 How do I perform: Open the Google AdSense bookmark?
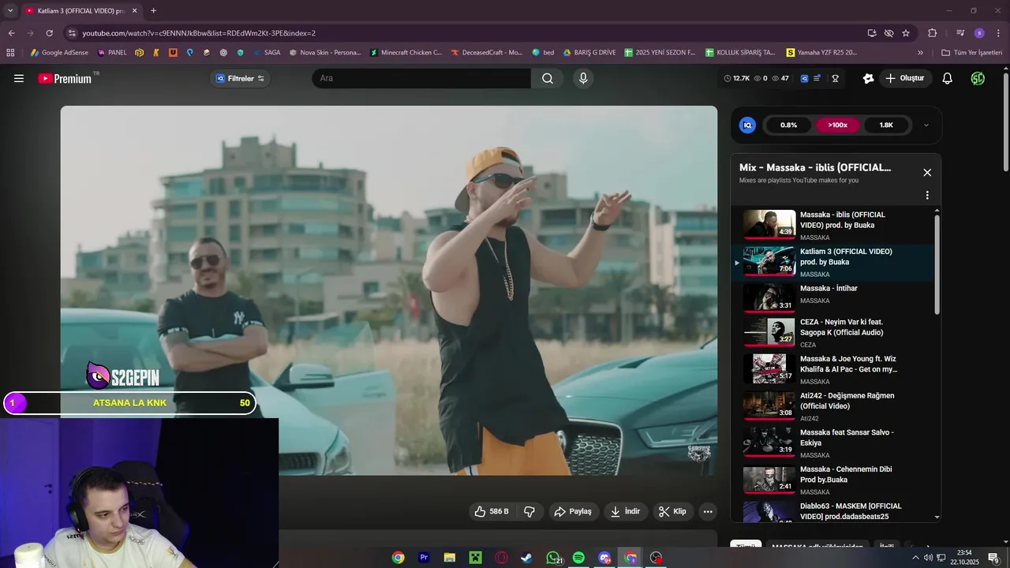click(x=61, y=53)
